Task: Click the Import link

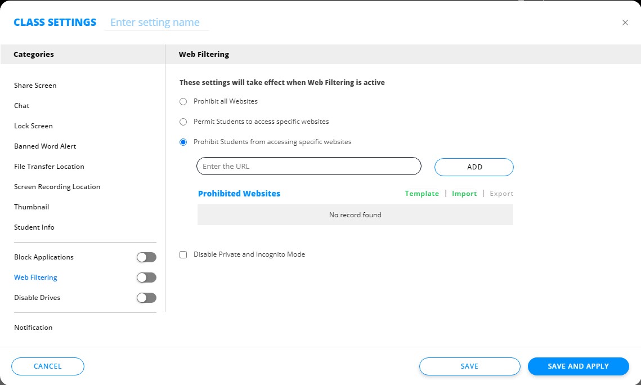Action: coord(464,194)
